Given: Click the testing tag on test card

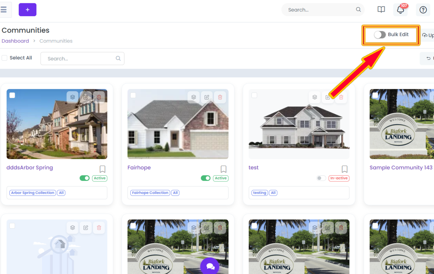Looking at the screenshot, I should tap(260, 193).
